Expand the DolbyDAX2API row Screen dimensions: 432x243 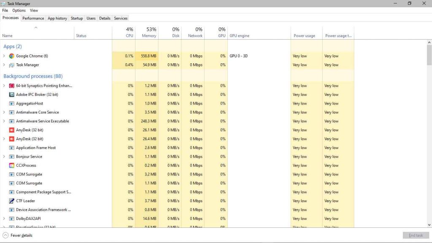click(x=4, y=219)
